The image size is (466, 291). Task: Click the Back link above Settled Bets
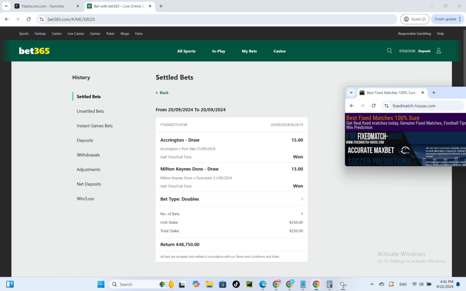coord(162,92)
